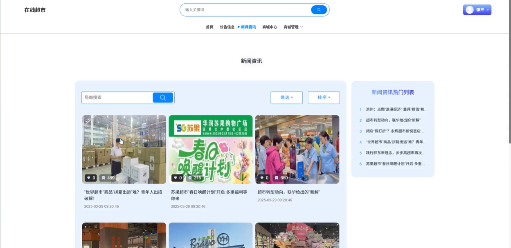Open article 苏果超市"春日唤醒计划"开启 title
The image size is (511, 248).
pos(209,195)
